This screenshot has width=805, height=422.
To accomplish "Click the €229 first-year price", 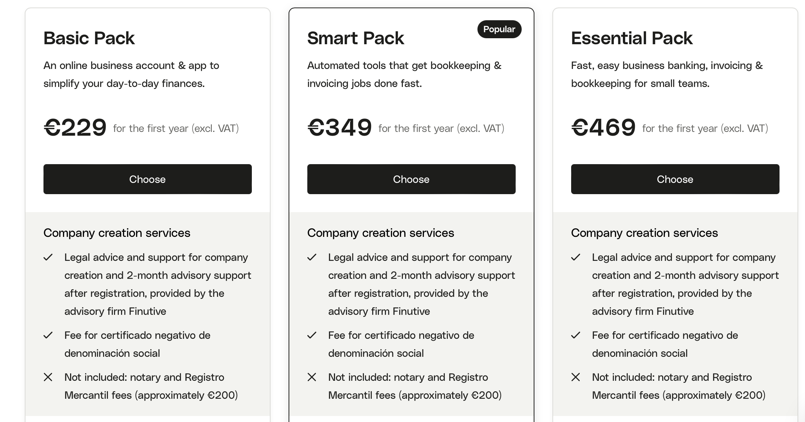I will [x=75, y=127].
